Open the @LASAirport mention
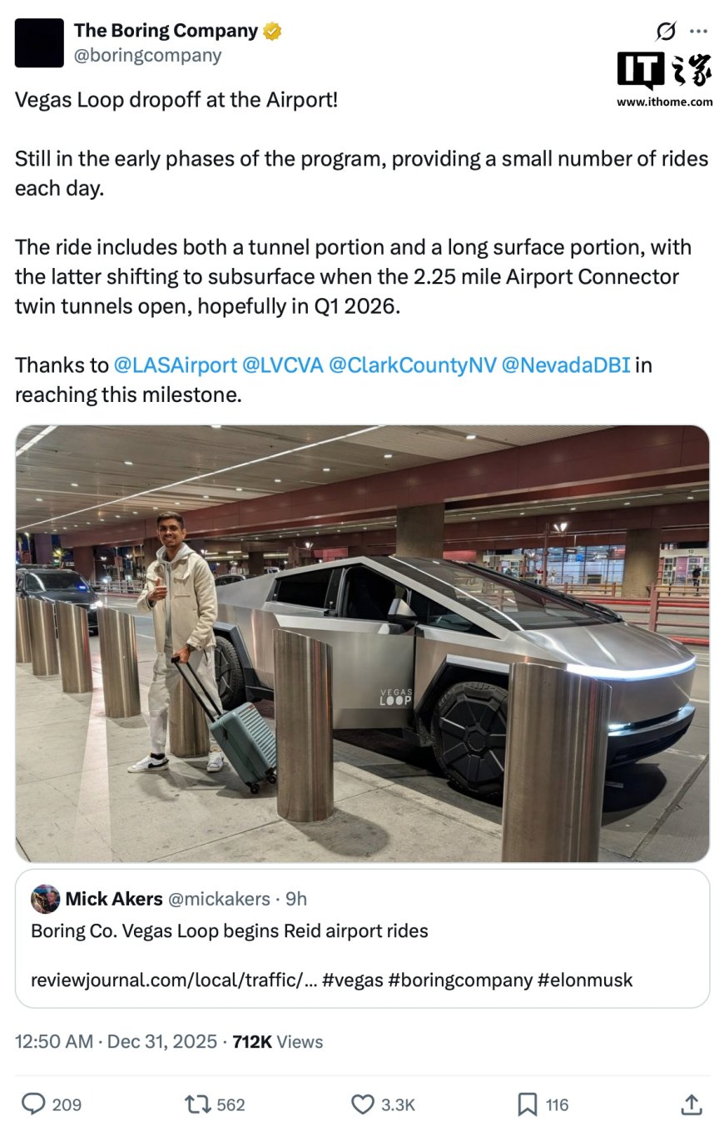This screenshot has width=724, height=1126. click(x=177, y=365)
